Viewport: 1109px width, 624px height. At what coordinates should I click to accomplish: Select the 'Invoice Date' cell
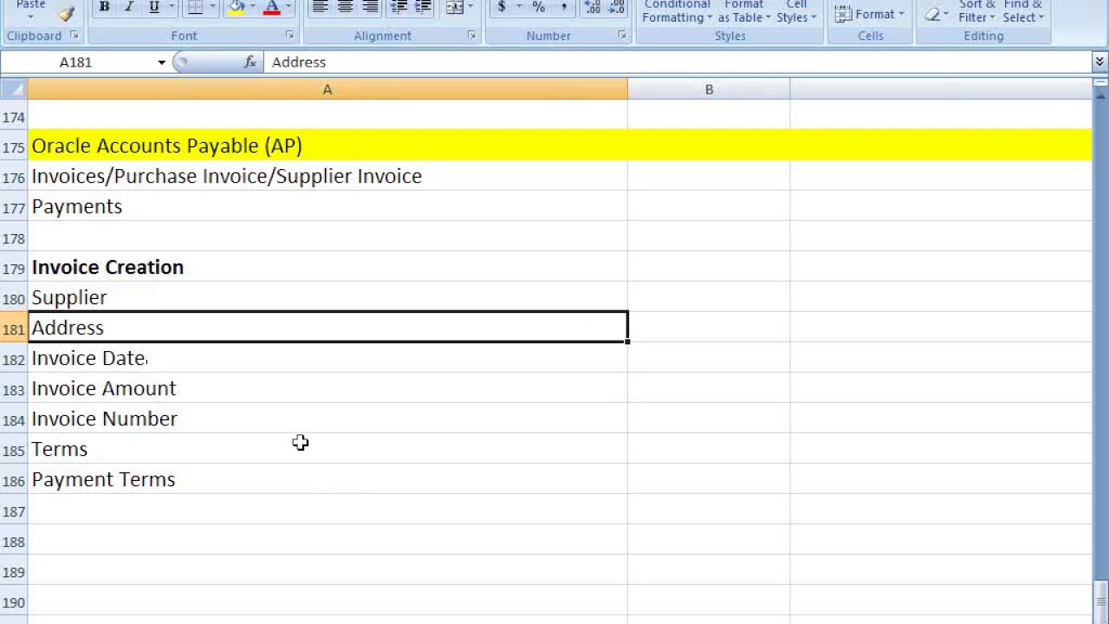coord(328,358)
